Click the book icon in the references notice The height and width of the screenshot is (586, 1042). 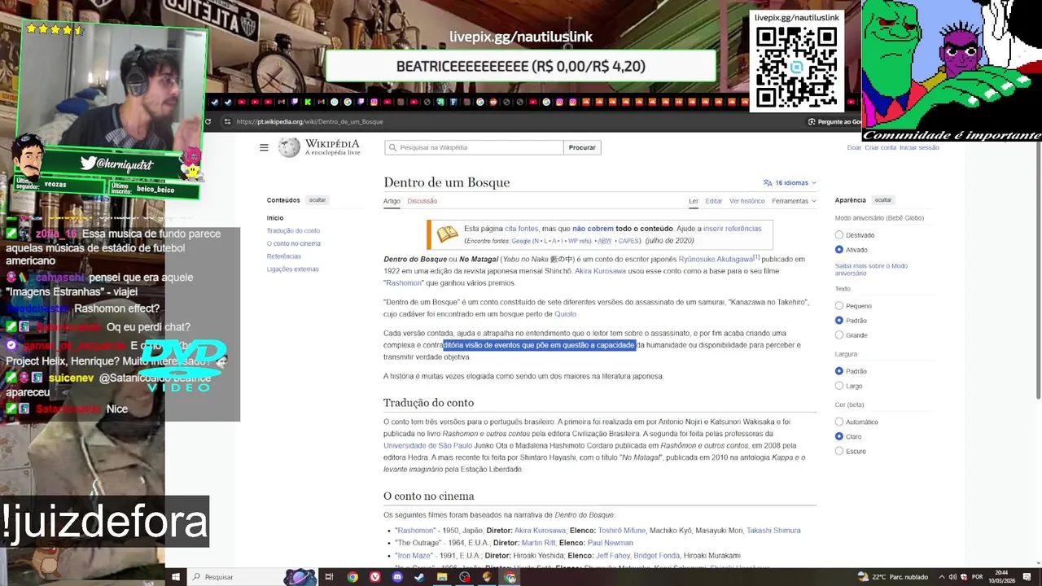[x=447, y=234]
